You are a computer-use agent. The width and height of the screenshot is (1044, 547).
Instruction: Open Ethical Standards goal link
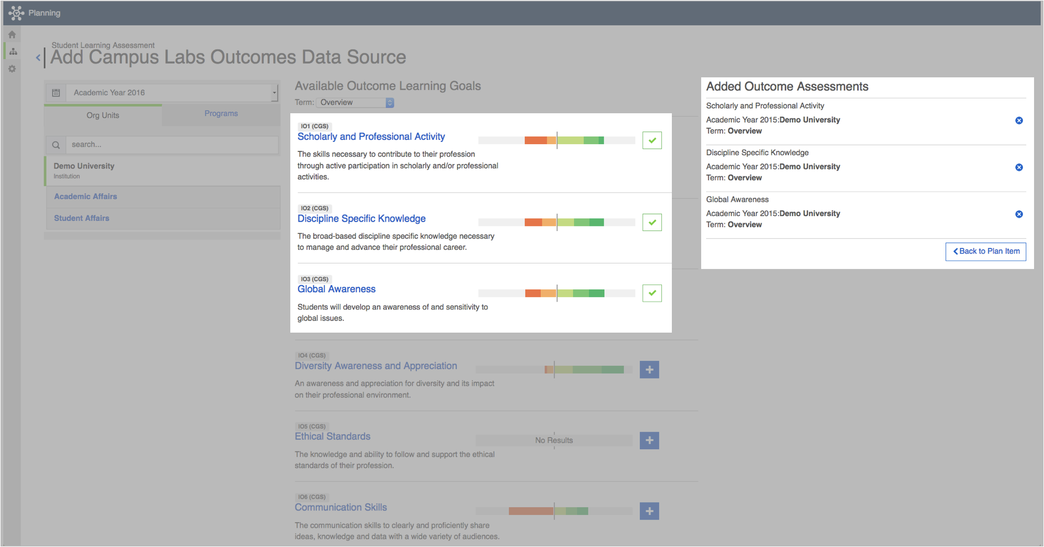click(x=332, y=436)
